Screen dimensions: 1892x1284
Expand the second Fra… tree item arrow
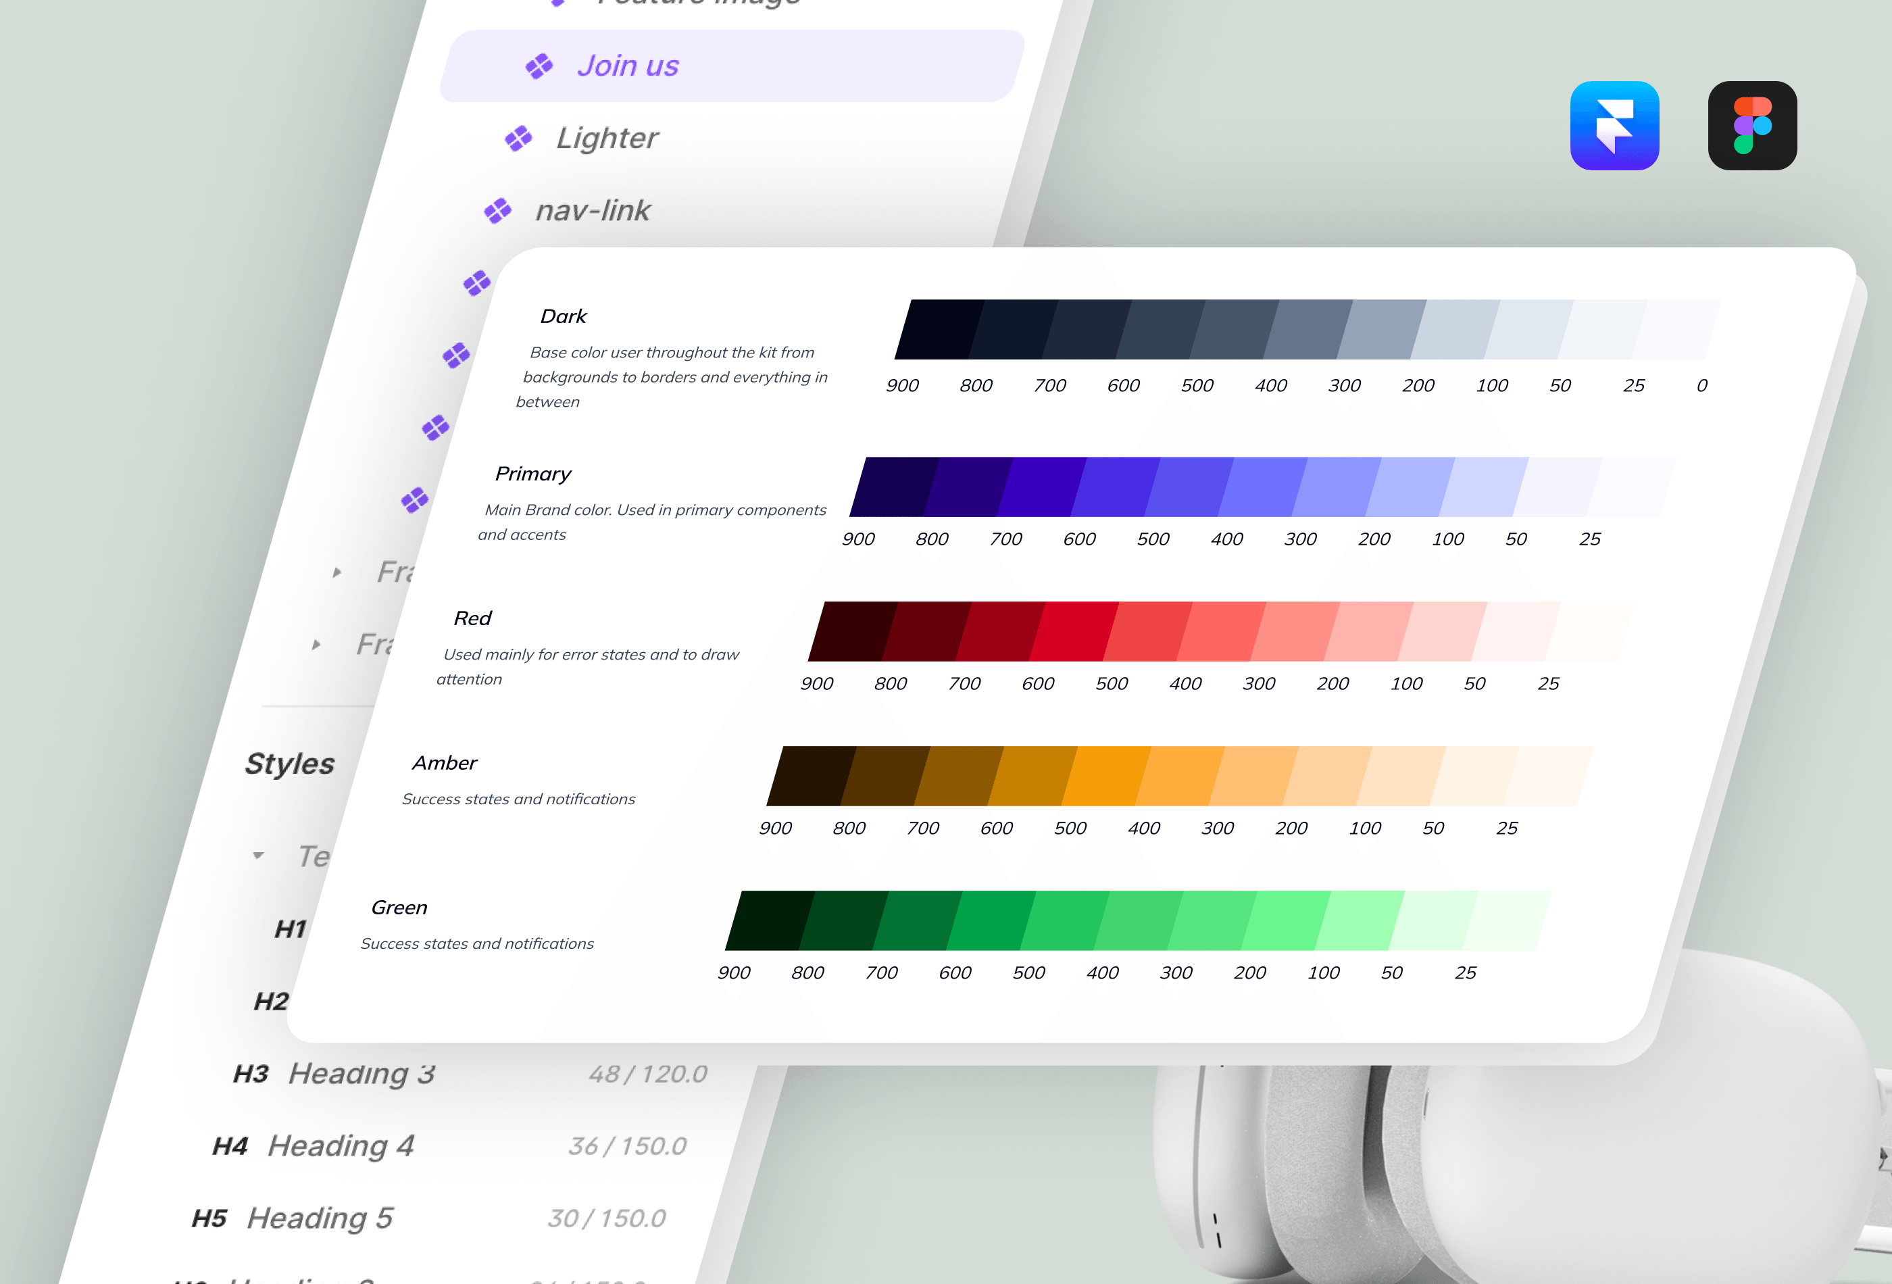pos(316,645)
